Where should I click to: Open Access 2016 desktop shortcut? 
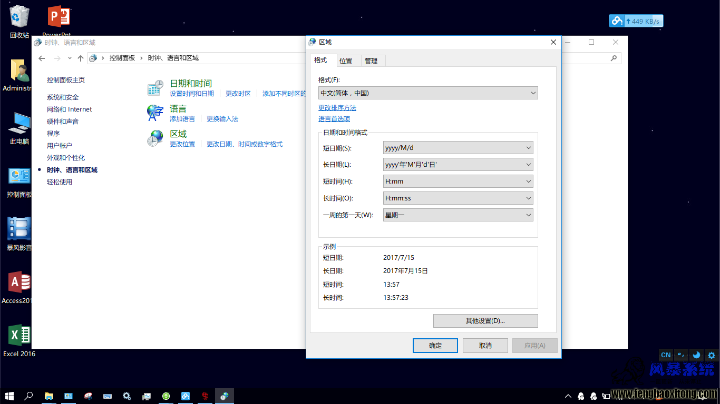19,288
